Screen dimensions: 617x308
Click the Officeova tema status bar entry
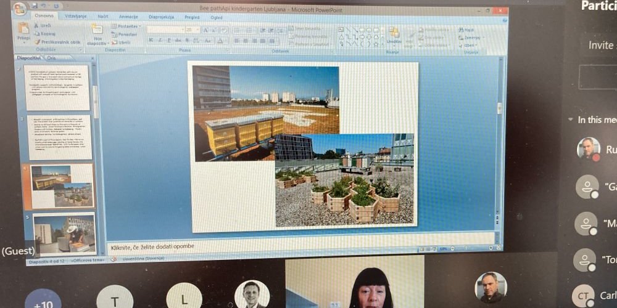(88, 260)
